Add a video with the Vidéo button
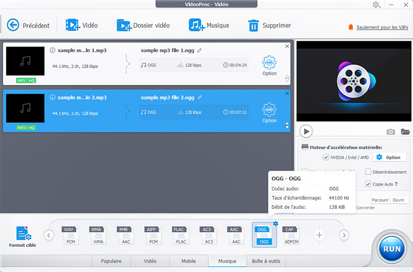The height and width of the screenshot is (272, 413). tap(81, 25)
